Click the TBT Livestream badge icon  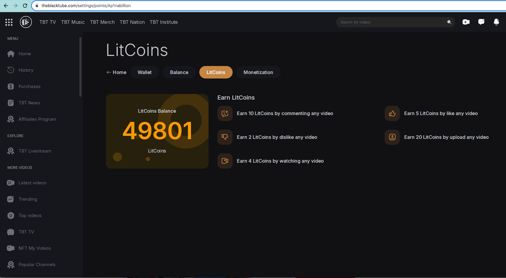(11, 151)
